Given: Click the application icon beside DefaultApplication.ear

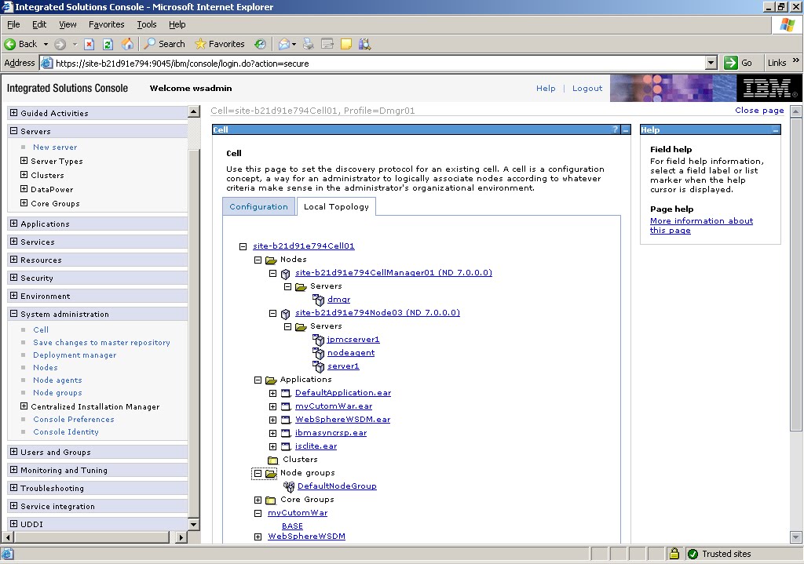Looking at the screenshot, I should tap(286, 393).
